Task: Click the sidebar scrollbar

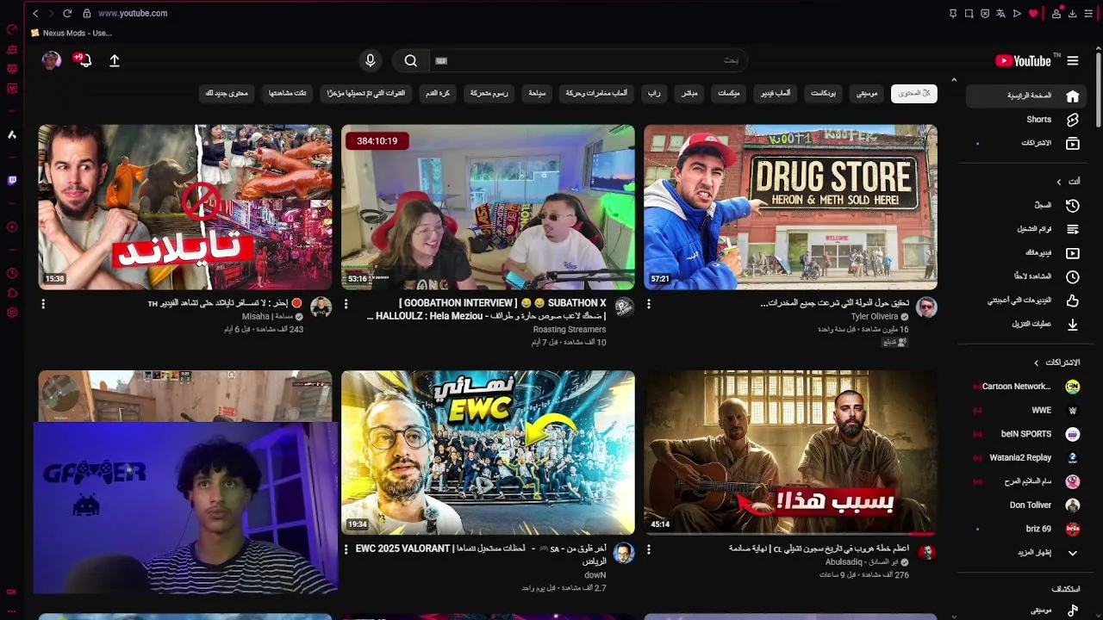Action: point(1098,90)
